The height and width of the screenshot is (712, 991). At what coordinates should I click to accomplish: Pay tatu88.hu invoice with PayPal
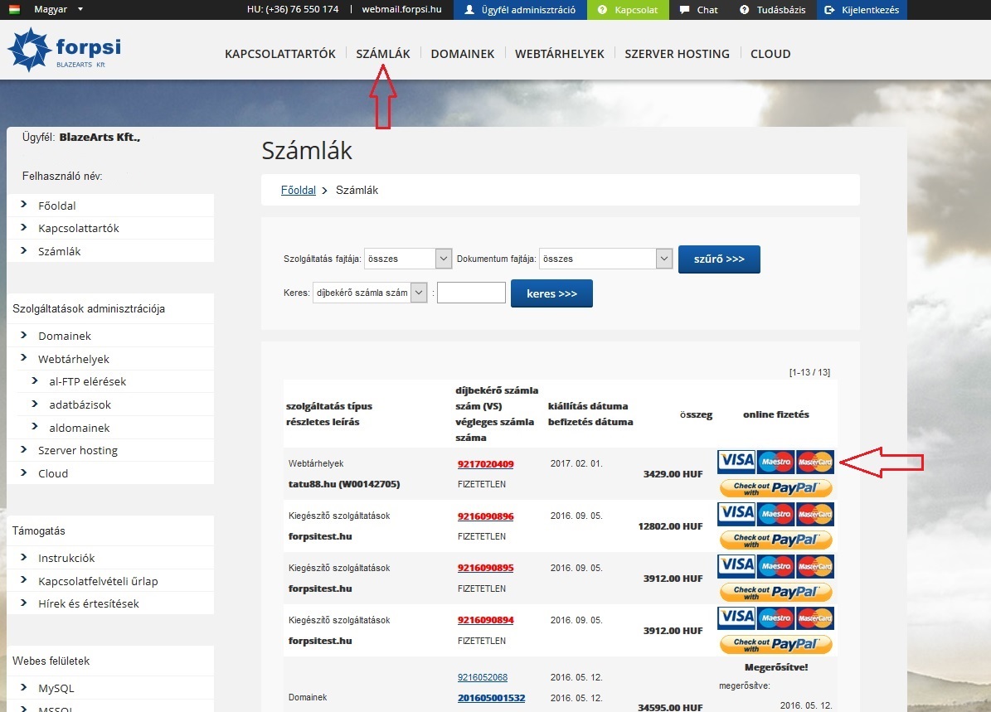pos(776,487)
